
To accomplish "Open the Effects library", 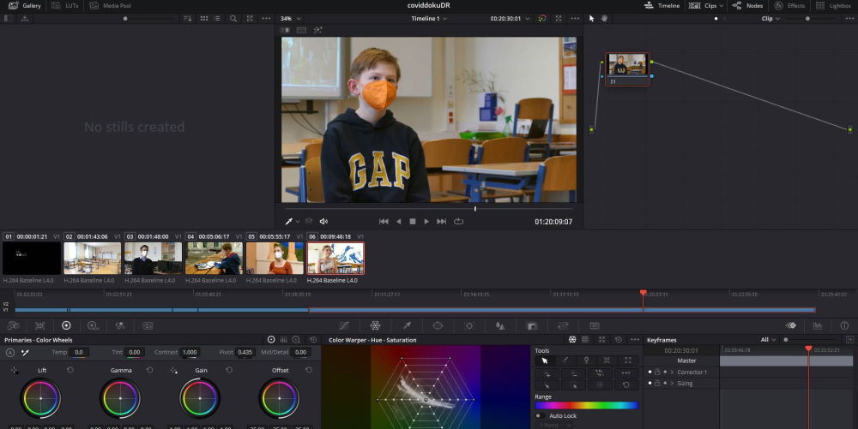I will point(789,5).
